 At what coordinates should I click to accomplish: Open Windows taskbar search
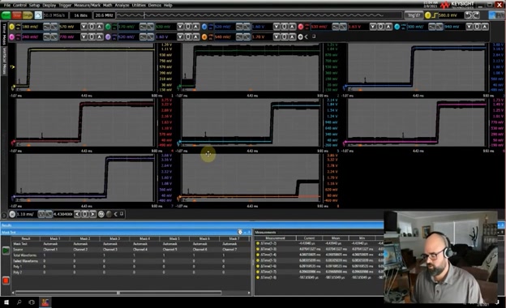pos(19,302)
